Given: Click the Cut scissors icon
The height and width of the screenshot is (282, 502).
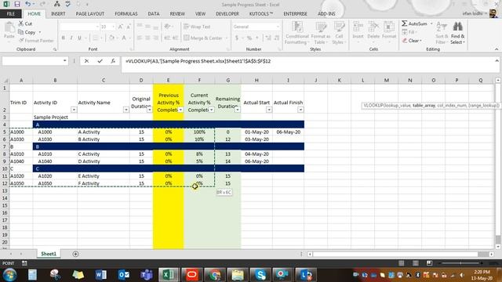Looking at the screenshot, I should tap(21, 23).
